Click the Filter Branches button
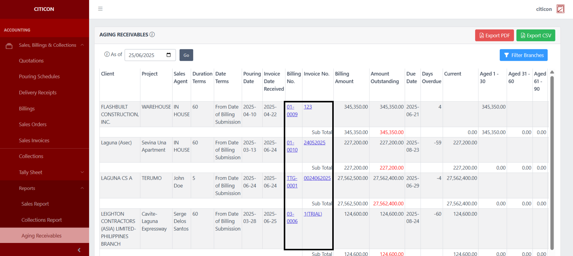The height and width of the screenshot is (256, 573). [x=523, y=55]
